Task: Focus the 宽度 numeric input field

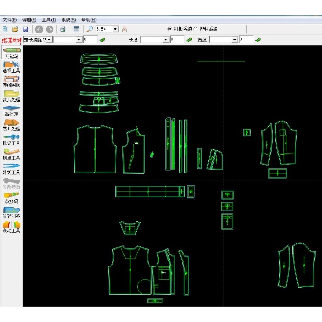Action: pos(246,40)
